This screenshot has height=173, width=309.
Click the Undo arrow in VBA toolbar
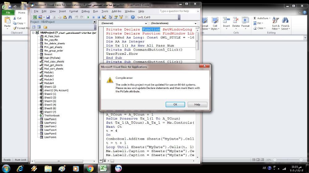(x=77, y=17)
